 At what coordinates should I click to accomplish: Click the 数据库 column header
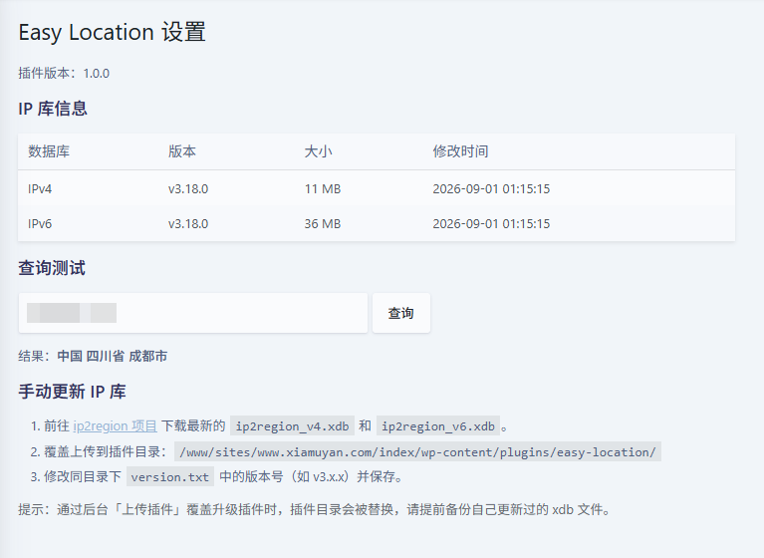(49, 151)
